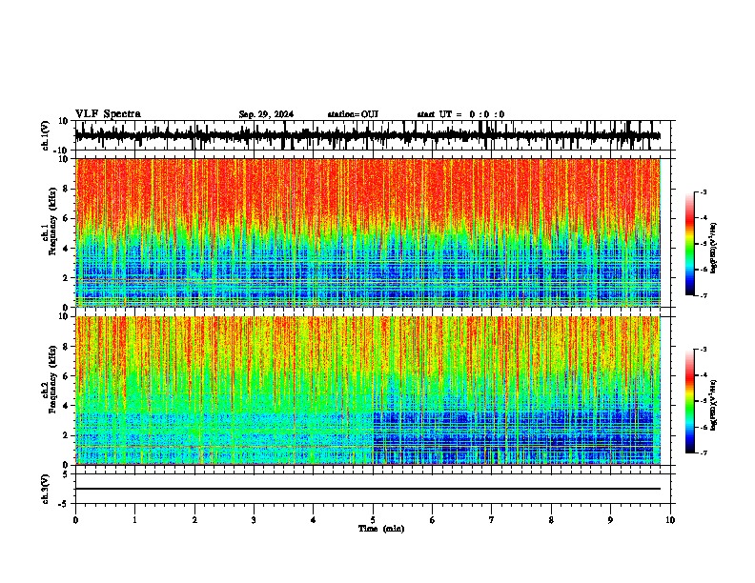The height and width of the screenshot is (583, 755).
Task: Click the ch.1 colorbar label log(PSD)
Action: (x=714, y=248)
